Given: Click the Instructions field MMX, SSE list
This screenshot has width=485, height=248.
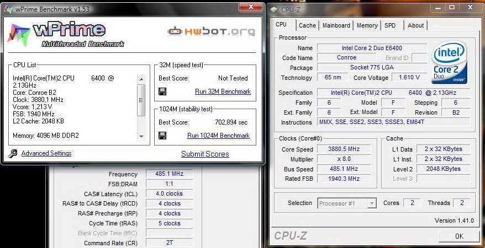Looking at the screenshot, I should 393,122.
